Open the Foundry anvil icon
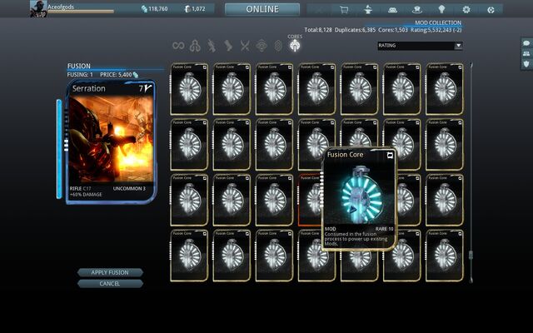The width and height of the screenshot is (533, 333). click(x=368, y=10)
